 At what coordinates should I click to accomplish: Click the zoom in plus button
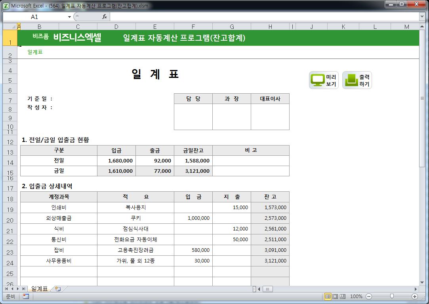(414, 296)
